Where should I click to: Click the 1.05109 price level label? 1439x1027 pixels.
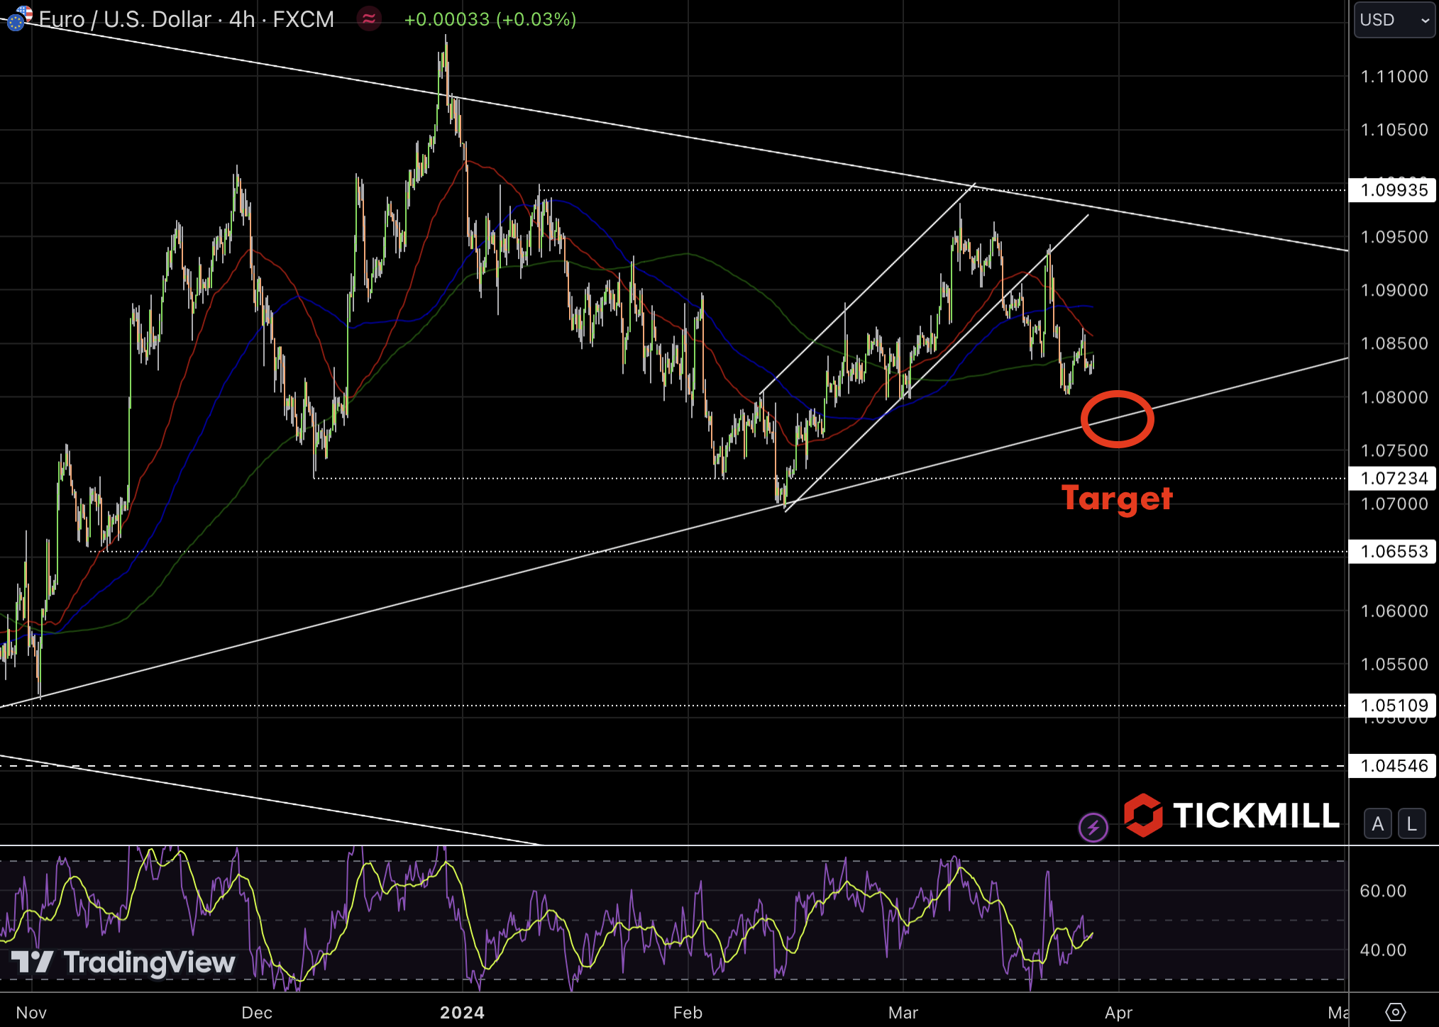pos(1394,705)
